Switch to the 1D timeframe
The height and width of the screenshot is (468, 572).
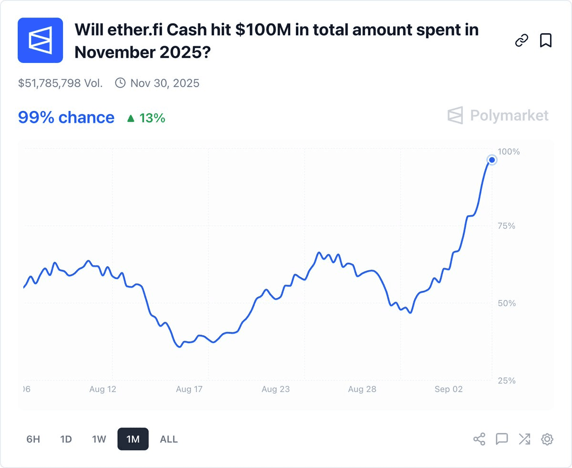[x=66, y=439]
